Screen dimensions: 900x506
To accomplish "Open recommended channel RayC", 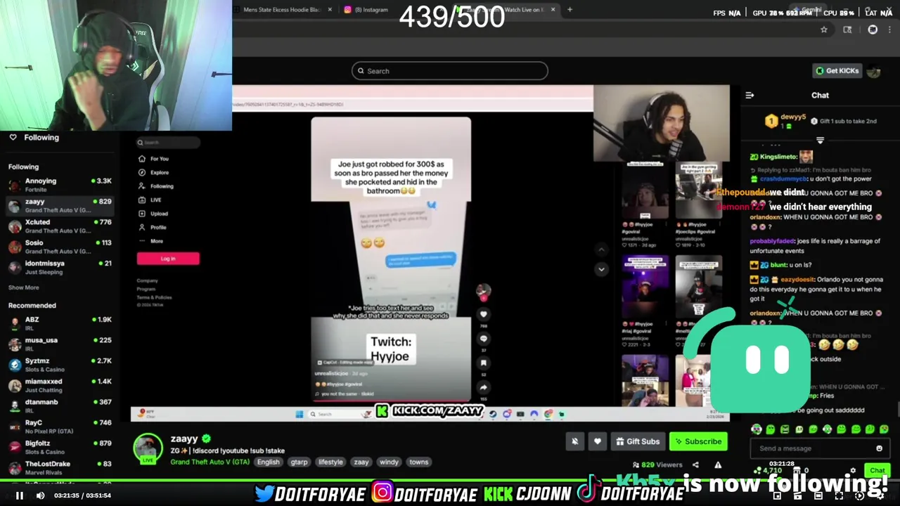I will click(x=60, y=427).
